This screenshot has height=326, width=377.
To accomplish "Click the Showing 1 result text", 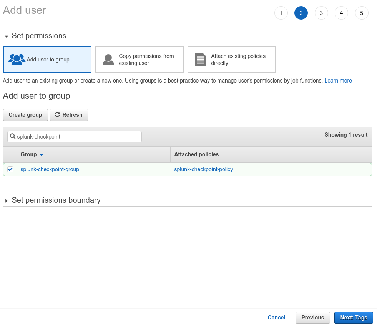I will coord(346,135).
